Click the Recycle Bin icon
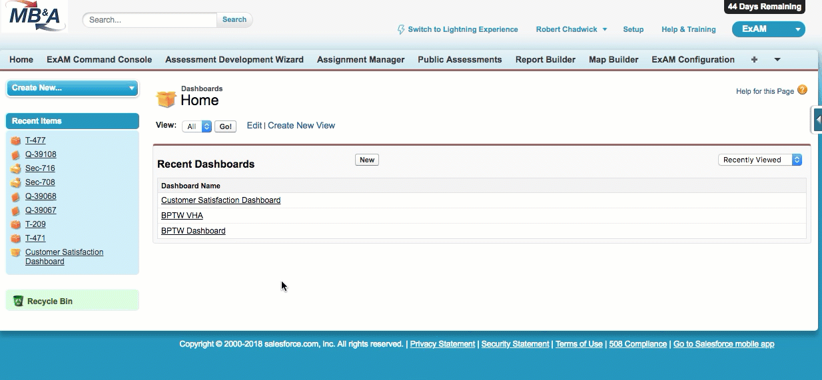Viewport: 822px width, 380px height. [x=19, y=301]
